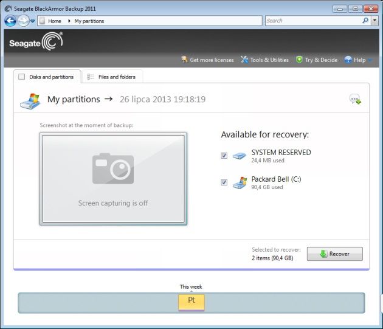Click the green shield Try & Decide icon
Viewport: 383px width, 329px height.
coord(299,60)
